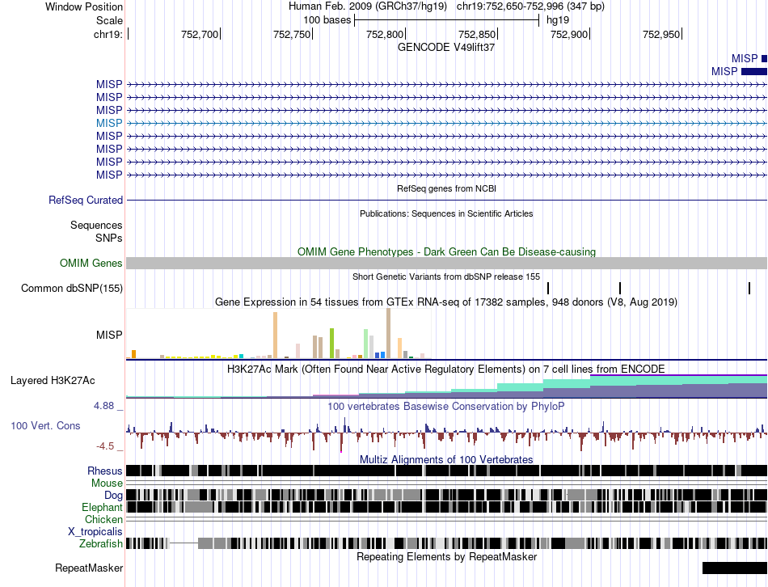The width and height of the screenshot is (768, 587).
Task: Open Publications: Sequences in Scientific Articles title
Action: pyautogui.click(x=446, y=213)
